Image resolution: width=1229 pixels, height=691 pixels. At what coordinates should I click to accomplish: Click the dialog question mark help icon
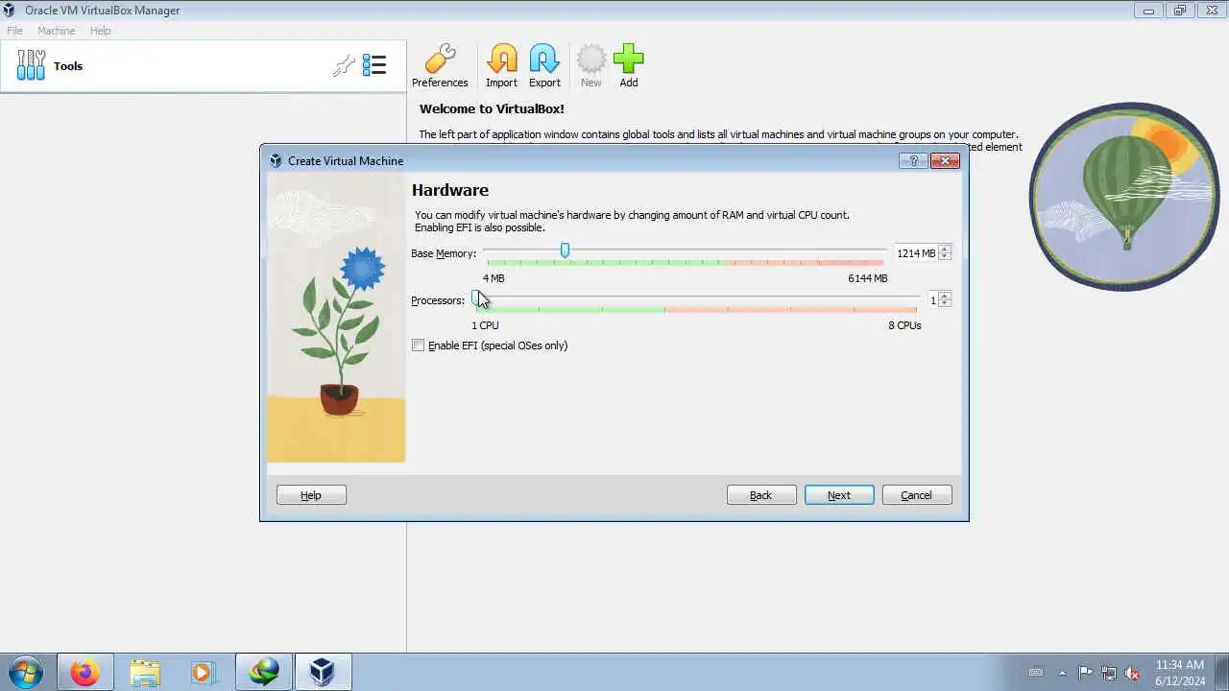[x=913, y=160]
